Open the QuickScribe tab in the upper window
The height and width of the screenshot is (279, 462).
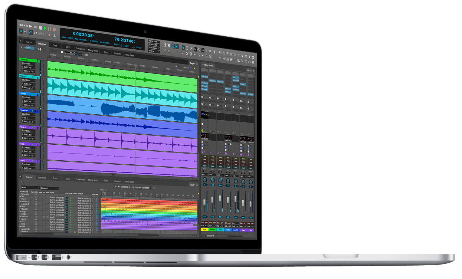coord(81,49)
